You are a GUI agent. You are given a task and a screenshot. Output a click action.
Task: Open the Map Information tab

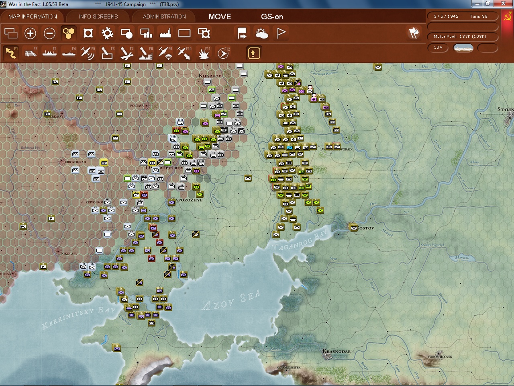point(33,16)
